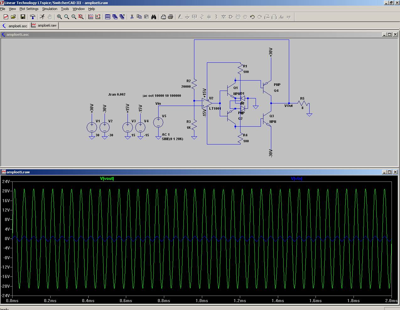Switch to the amploeti.asc tab
The width and height of the screenshot is (400, 310).
coord(15,26)
